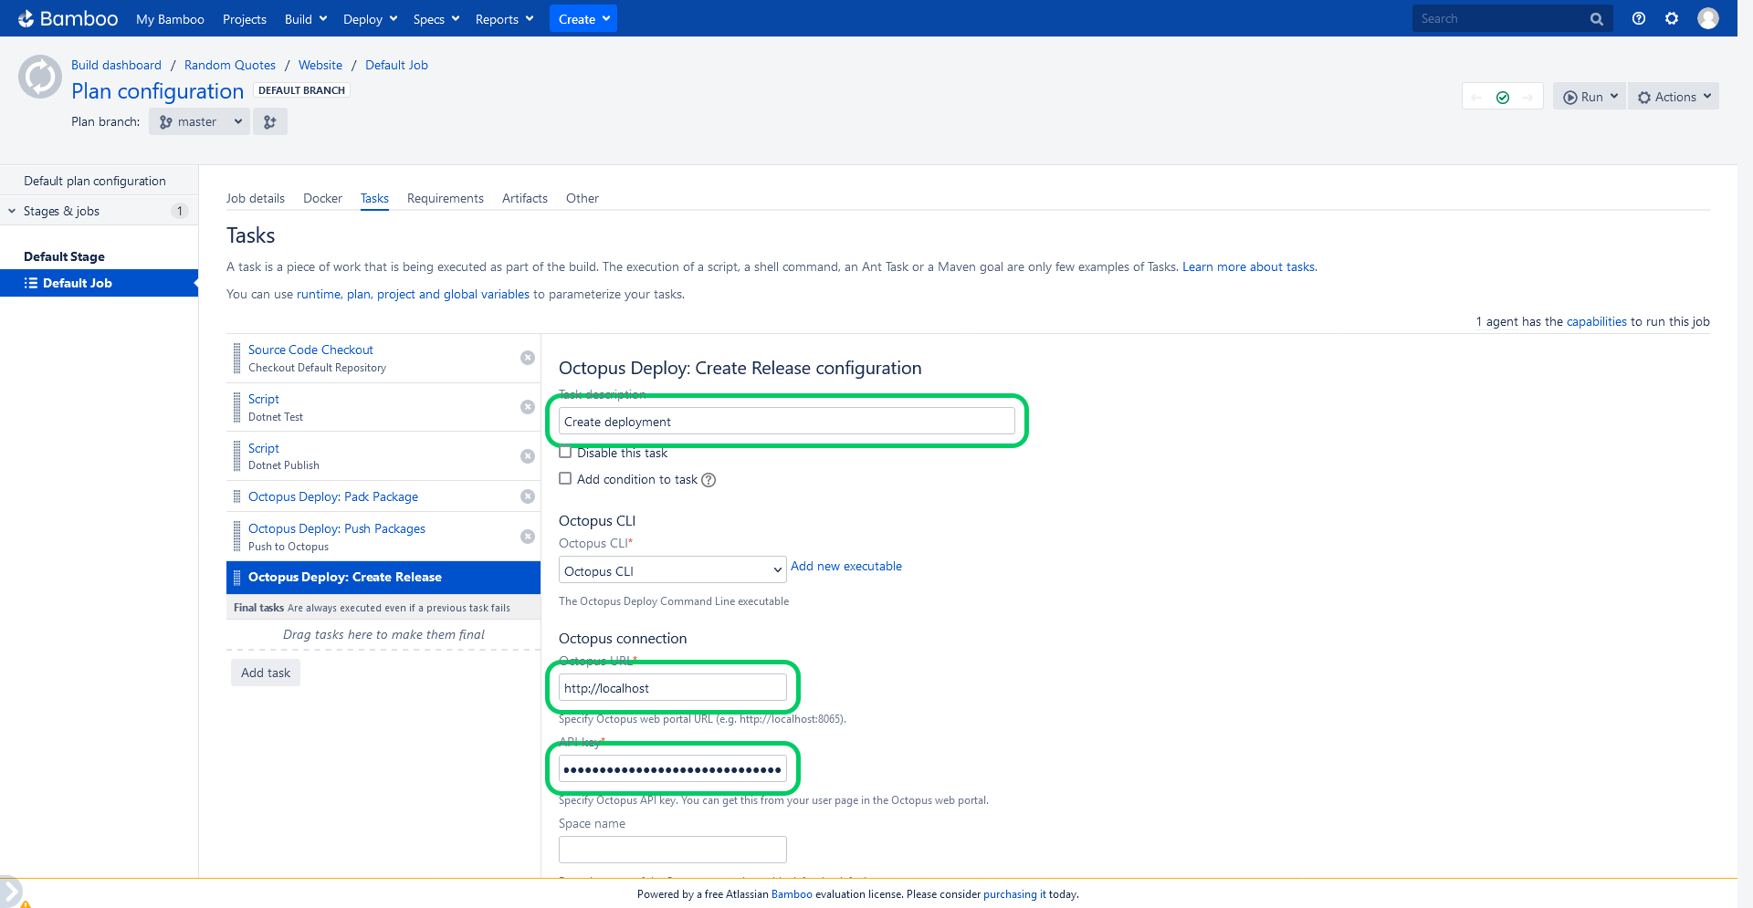Open the capabilities link
The width and height of the screenshot is (1753, 908).
click(1597, 321)
